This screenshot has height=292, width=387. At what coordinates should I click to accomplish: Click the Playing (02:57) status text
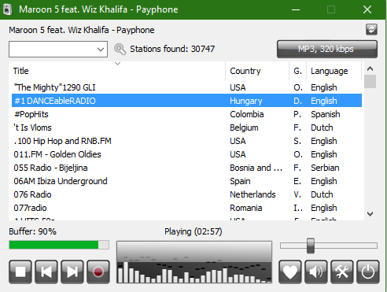click(x=193, y=231)
